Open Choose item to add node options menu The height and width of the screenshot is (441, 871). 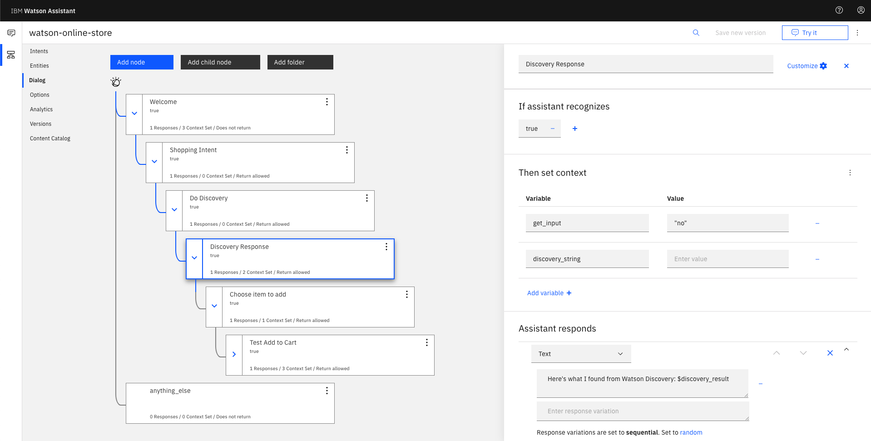[407, 294]
